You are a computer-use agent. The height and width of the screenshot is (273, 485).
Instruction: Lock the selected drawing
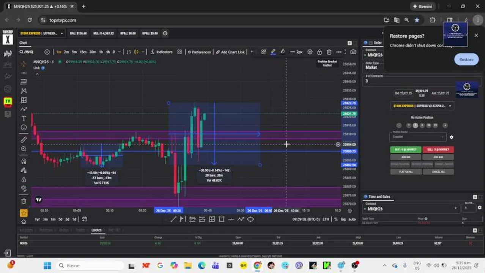coord(320,52)
